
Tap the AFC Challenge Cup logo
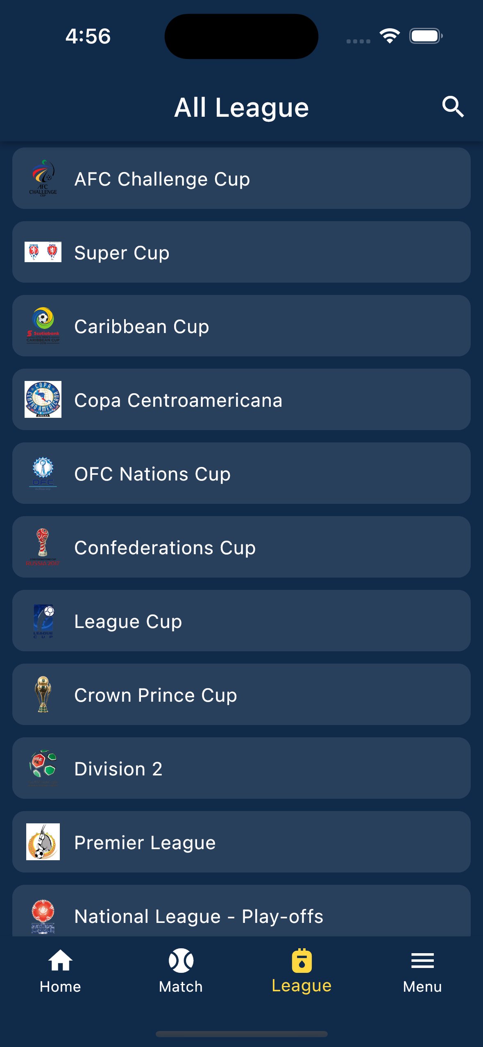pyautogui.click(x=43, y=178)
